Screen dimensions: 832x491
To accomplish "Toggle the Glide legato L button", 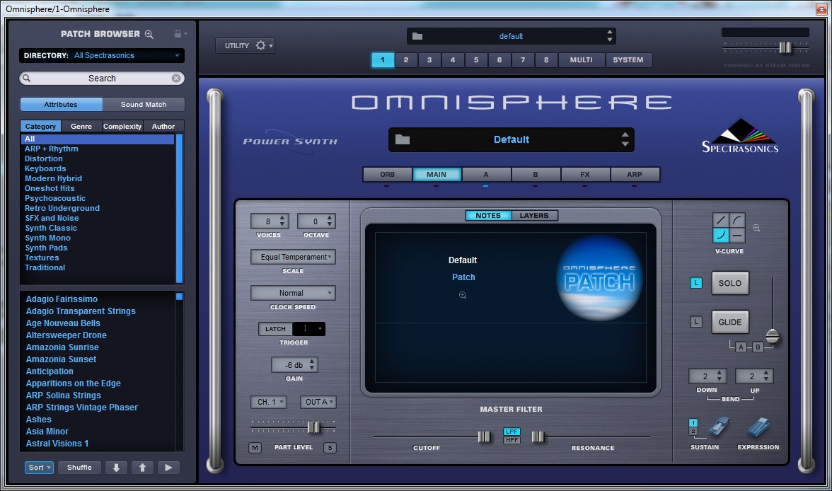I will pyautogui.click(x=696, y=322).
